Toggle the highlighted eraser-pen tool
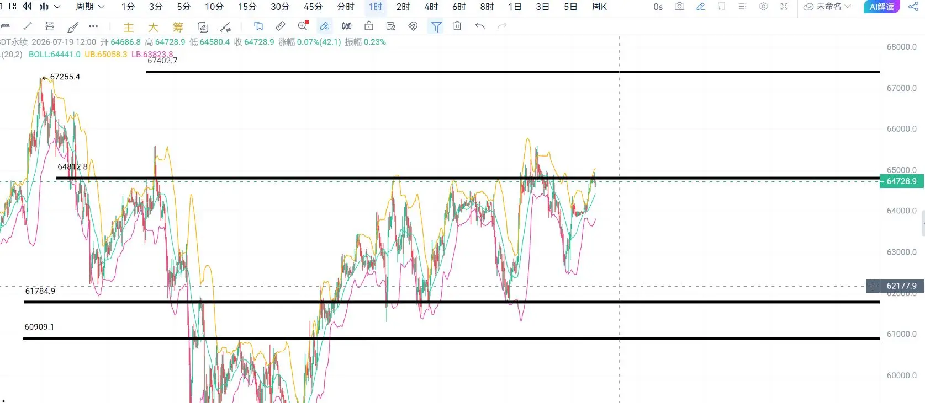 pyautogui.click(x=325, y=26)
